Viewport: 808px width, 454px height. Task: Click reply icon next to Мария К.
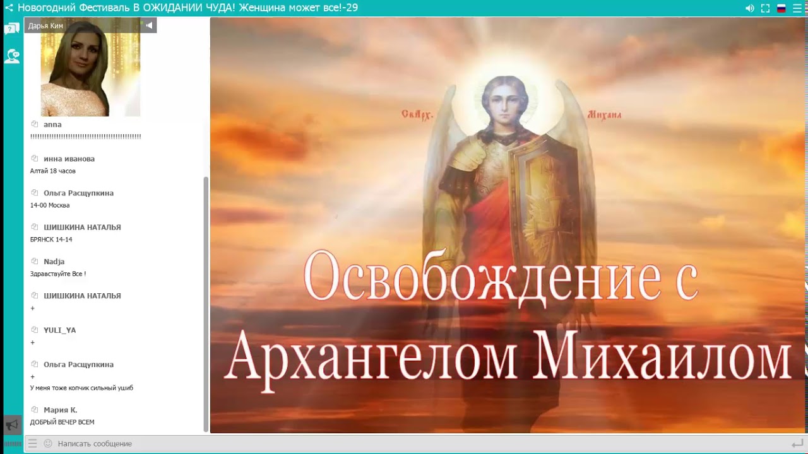coord(35,409)
